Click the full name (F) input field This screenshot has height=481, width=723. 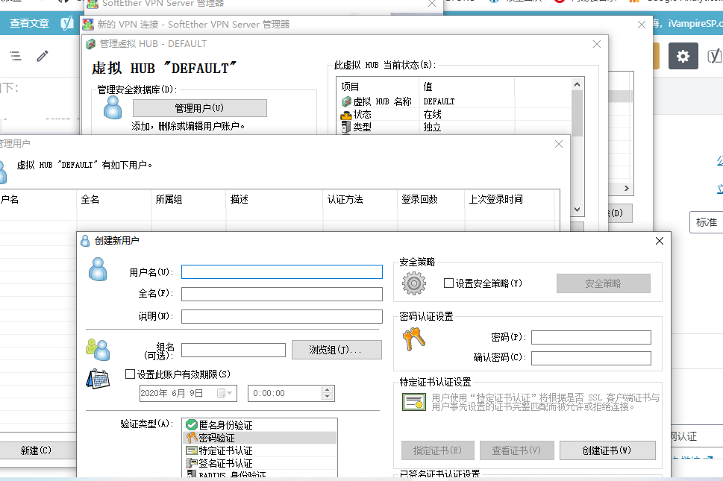[282, 294]
